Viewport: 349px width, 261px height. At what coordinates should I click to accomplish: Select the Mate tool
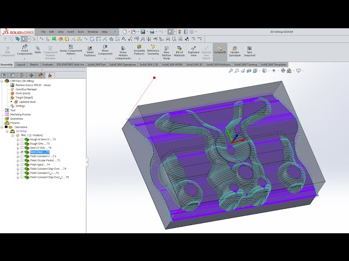click(x=38, y=49)
